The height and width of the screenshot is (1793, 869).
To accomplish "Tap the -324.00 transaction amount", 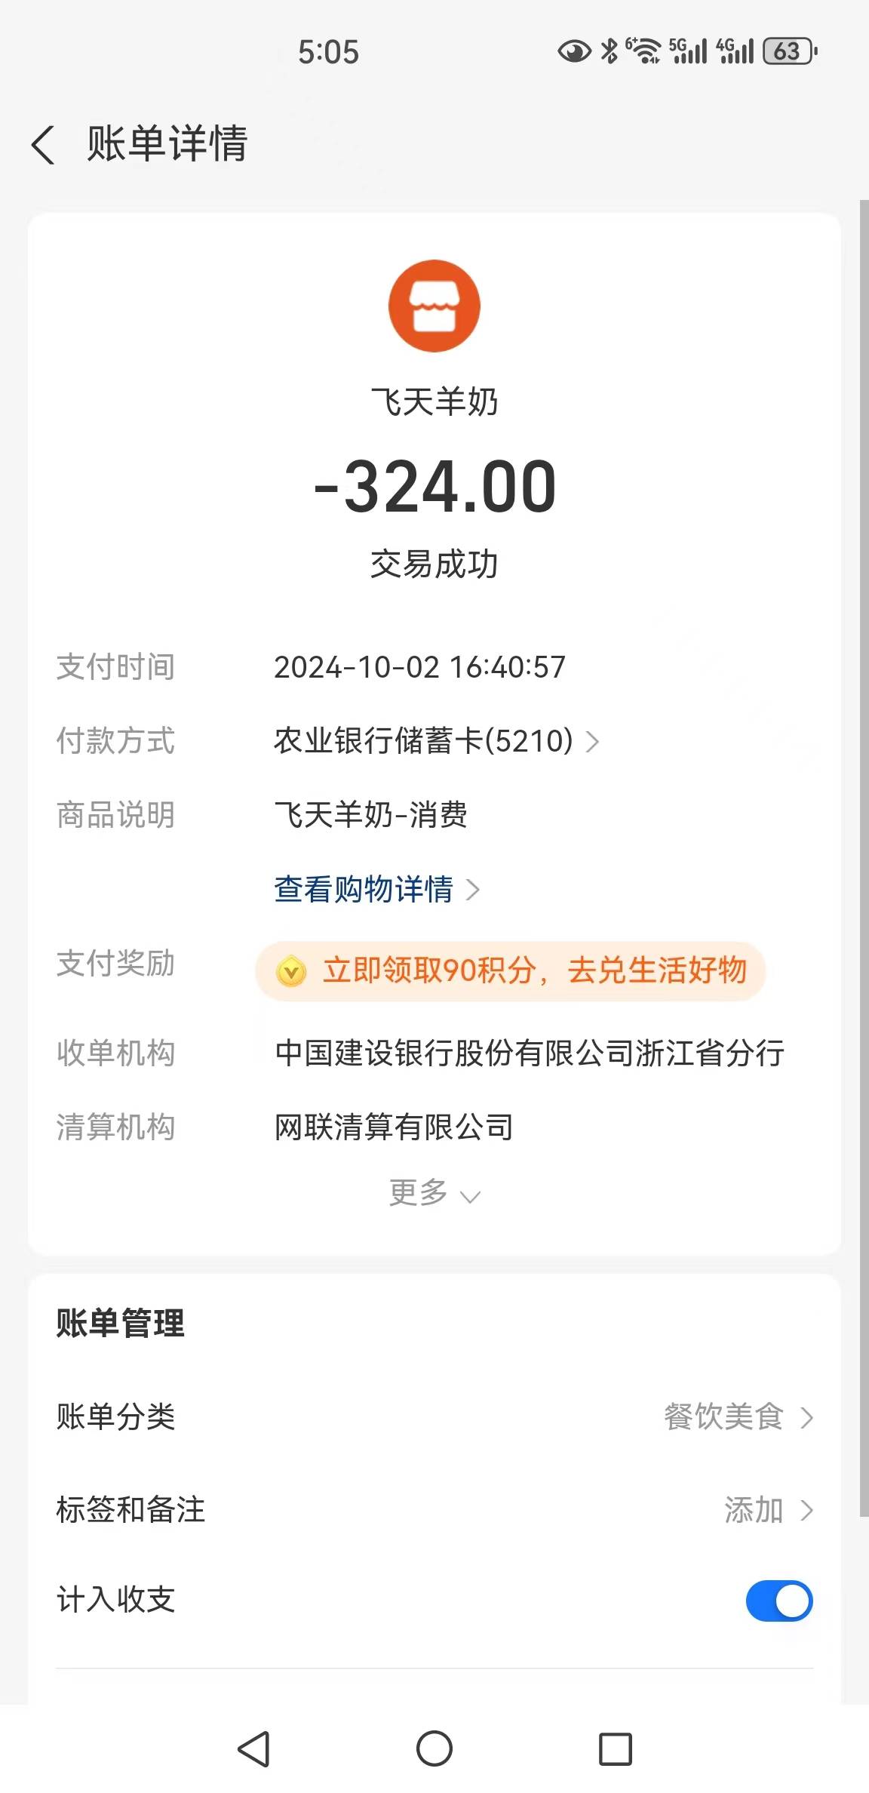I will (434, 487).
